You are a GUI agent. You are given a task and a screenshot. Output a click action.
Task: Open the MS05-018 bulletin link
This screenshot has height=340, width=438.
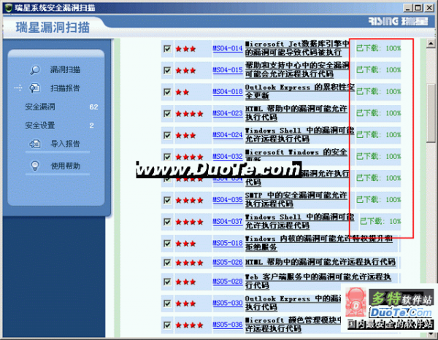coord(228,243)
